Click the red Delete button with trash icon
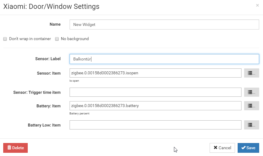Image resolution: width=263 pixels, height=156 pixels. click(x=15, y=148)
